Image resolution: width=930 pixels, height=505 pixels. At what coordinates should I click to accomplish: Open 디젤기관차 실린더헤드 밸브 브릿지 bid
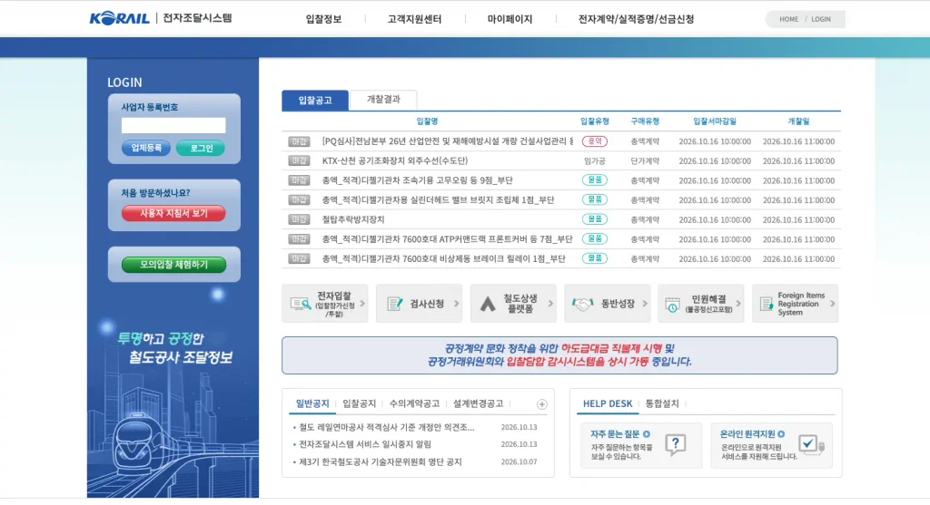click(x=439, y=200)
